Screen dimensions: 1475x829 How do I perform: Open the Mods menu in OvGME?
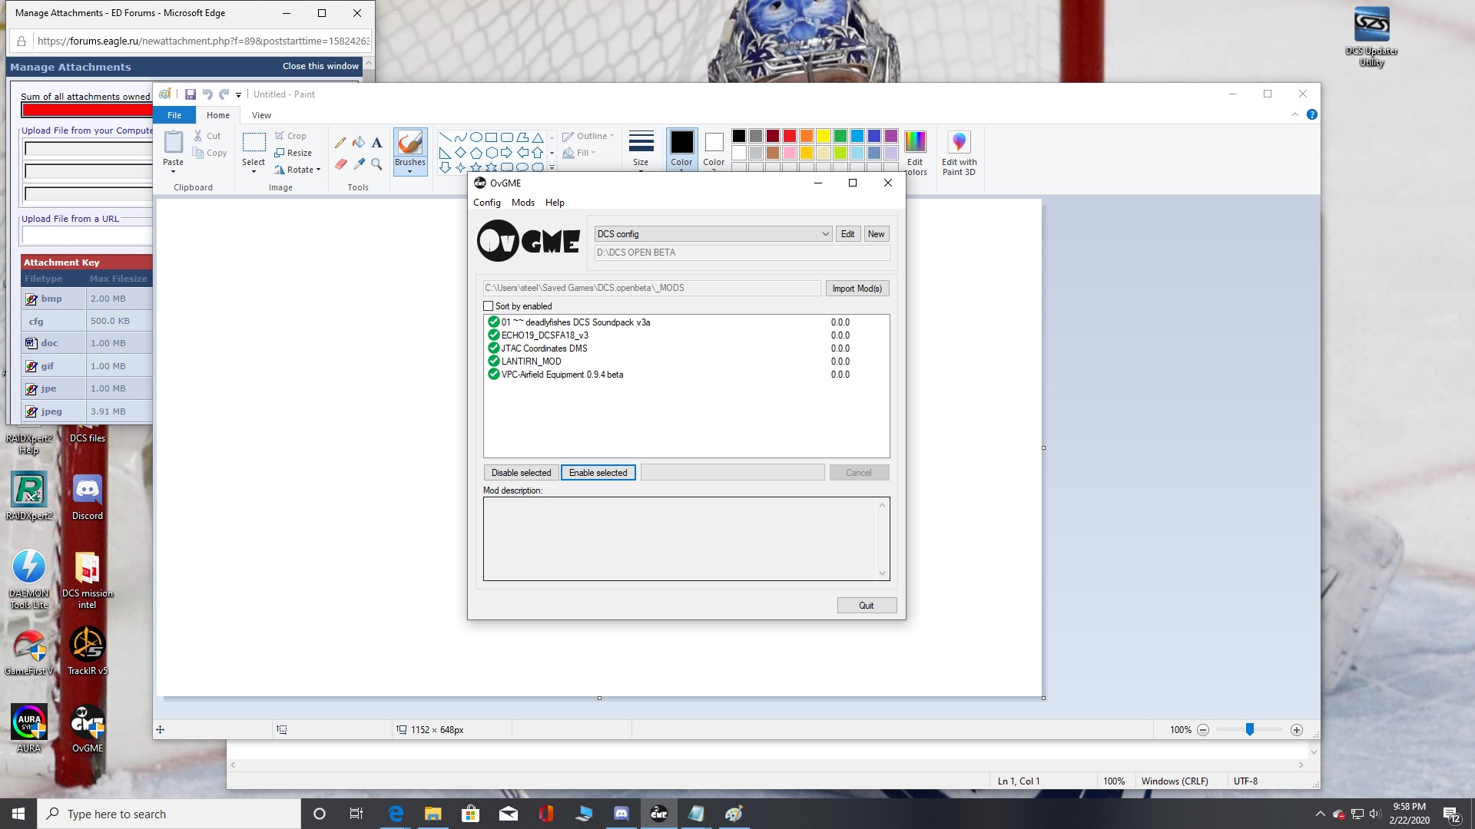pos(523,203)
